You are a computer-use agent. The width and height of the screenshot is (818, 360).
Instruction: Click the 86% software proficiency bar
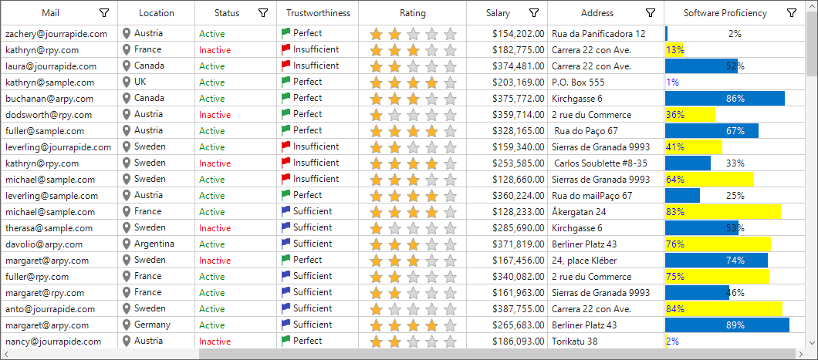(x=725, y=99)
